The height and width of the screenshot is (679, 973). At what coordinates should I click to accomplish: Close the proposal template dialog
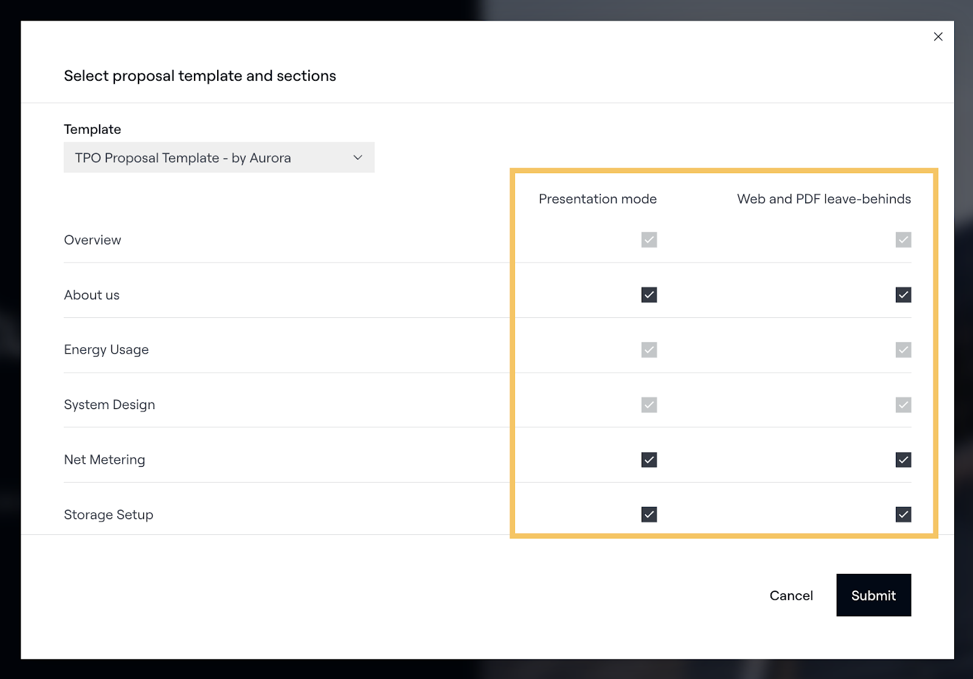(938, 36)
